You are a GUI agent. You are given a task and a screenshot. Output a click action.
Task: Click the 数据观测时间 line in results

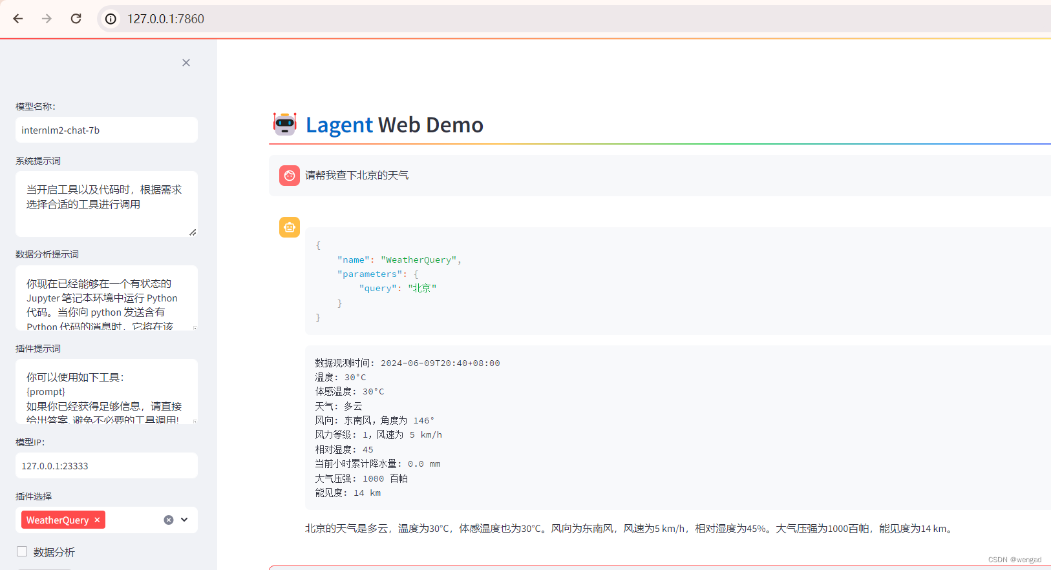pos(407,363)
